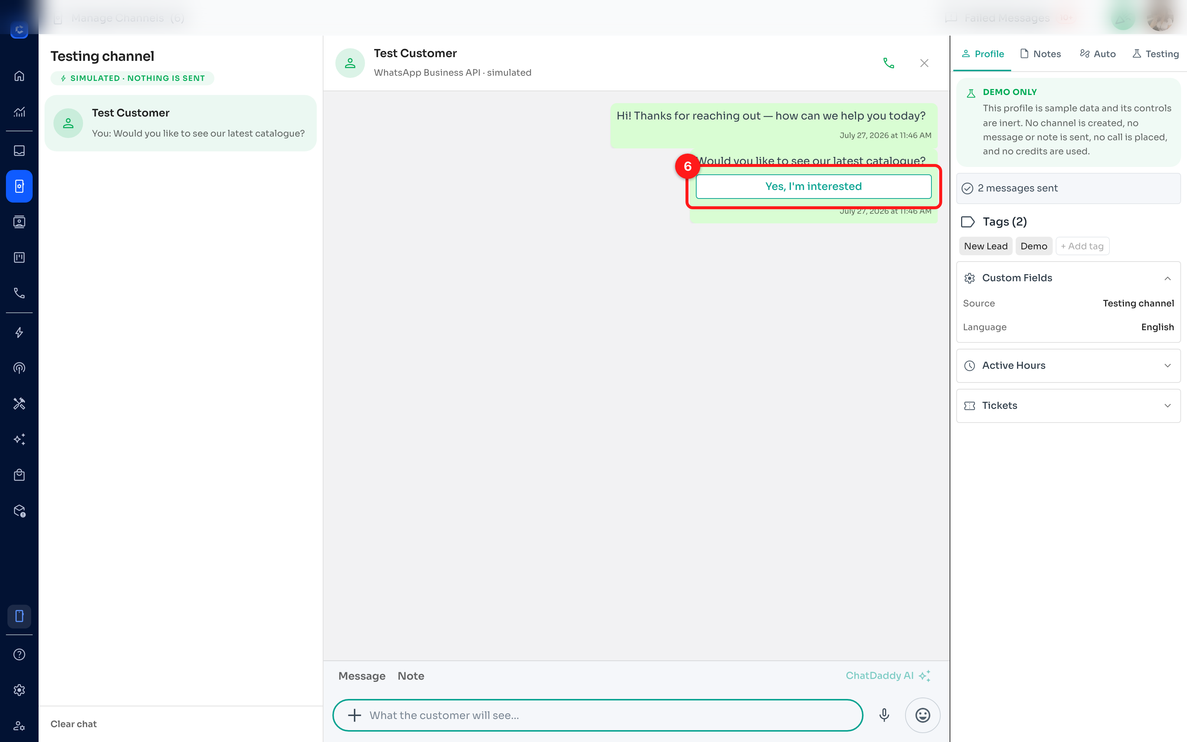
Task: Open the kanban board icon in sidebar
Action: 19,257
